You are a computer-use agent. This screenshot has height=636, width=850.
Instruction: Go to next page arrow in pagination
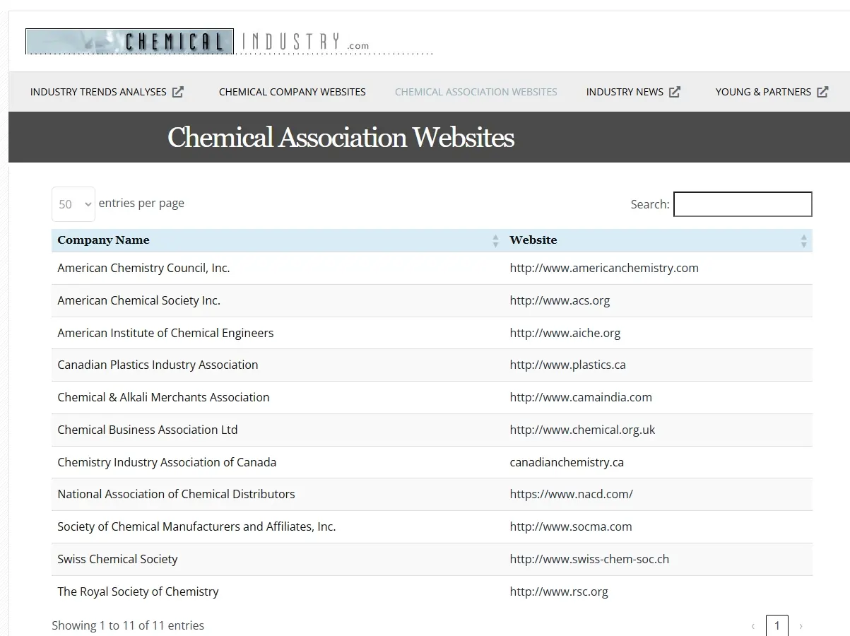pos(801,626)
